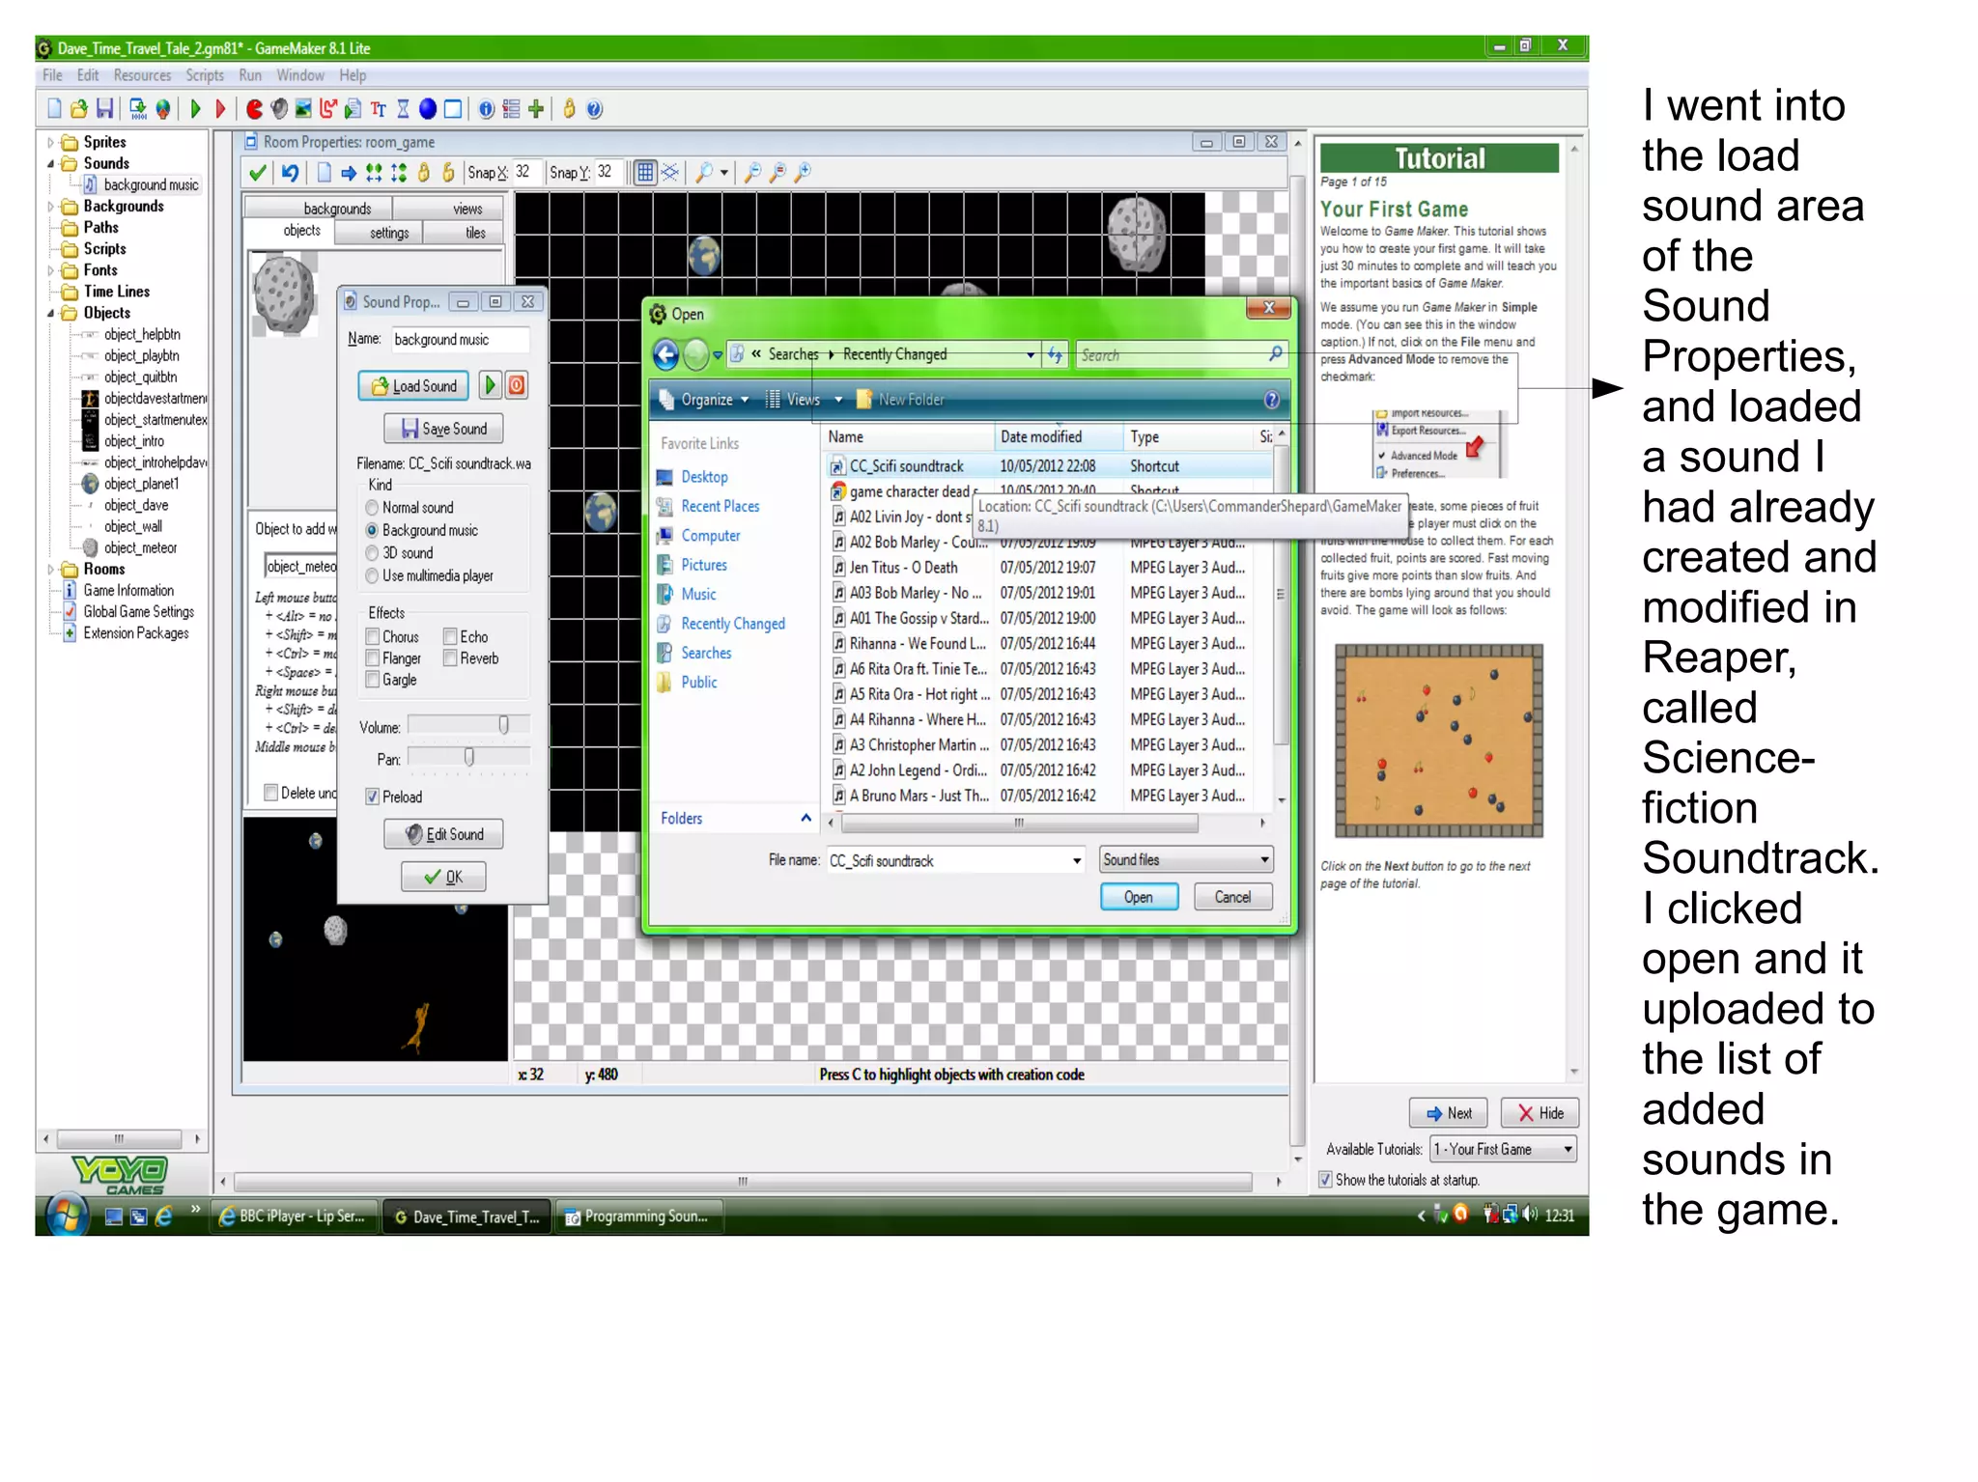Click the Open button in file dialog
Image resolution: width=1978 pixels, height=1482 pixels.
coord(1138,898)
